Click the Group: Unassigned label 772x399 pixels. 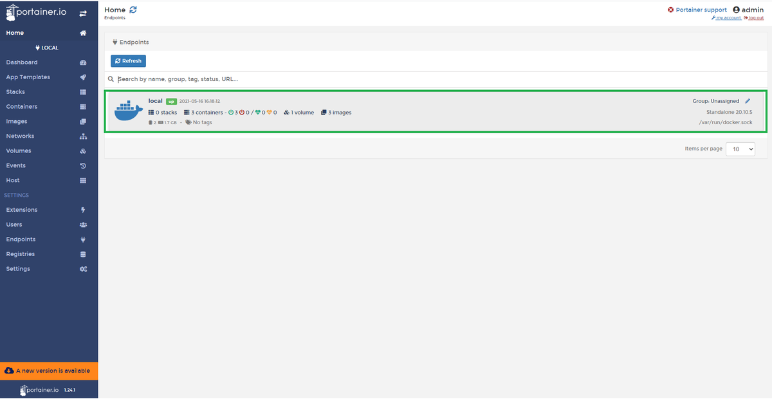[x=716, y=101]
